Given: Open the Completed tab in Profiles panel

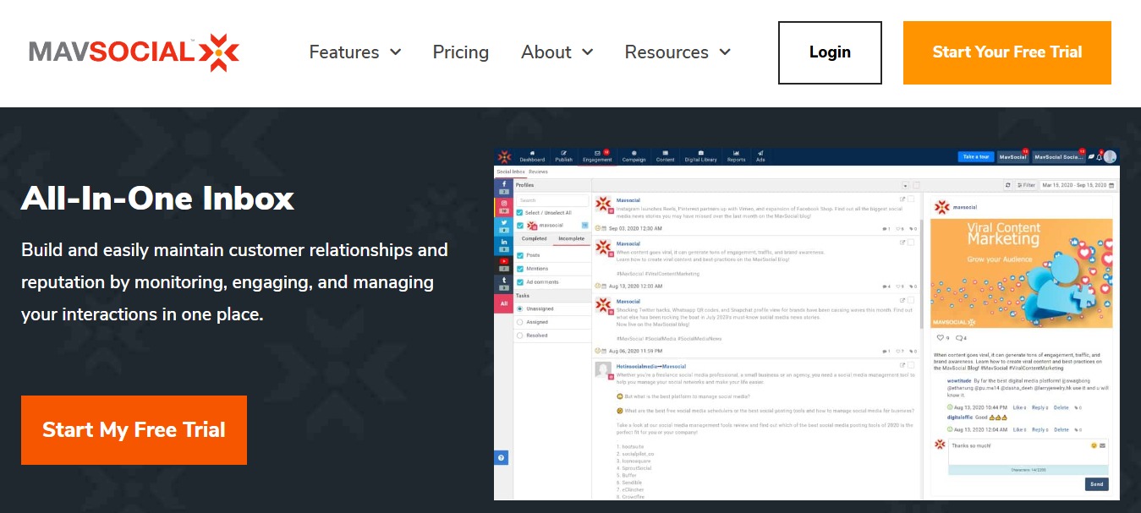Looking at the screenshot, I should [x=534, y=239].
